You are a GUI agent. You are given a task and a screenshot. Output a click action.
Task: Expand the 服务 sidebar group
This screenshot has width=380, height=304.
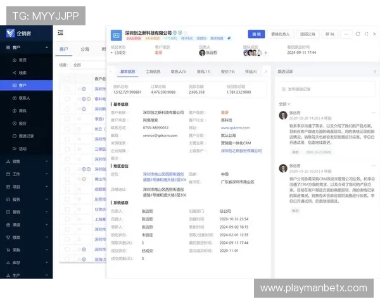click(x=46, y=199)
